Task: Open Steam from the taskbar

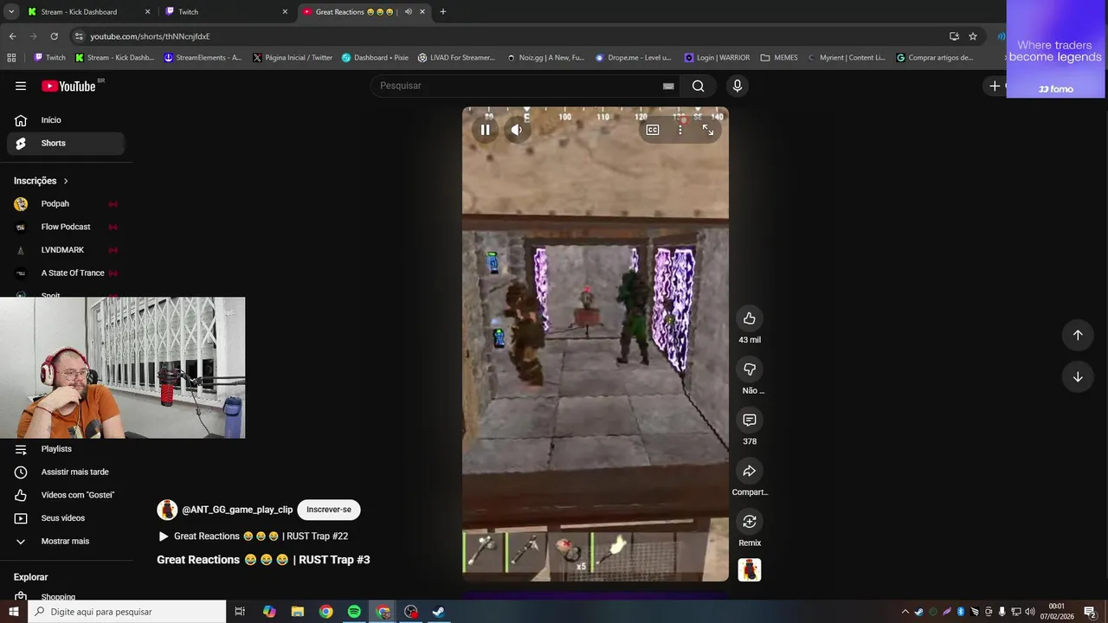Action: coord(439,612)
